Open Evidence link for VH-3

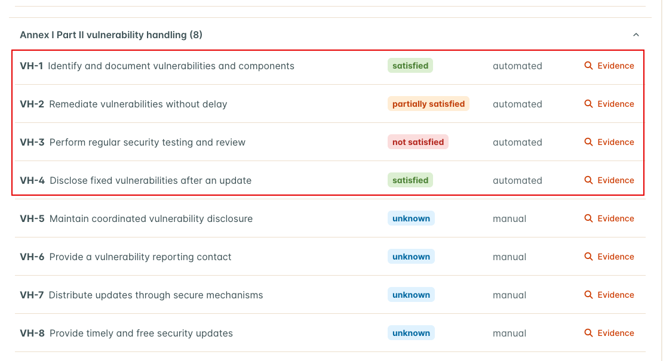point(616,142)
